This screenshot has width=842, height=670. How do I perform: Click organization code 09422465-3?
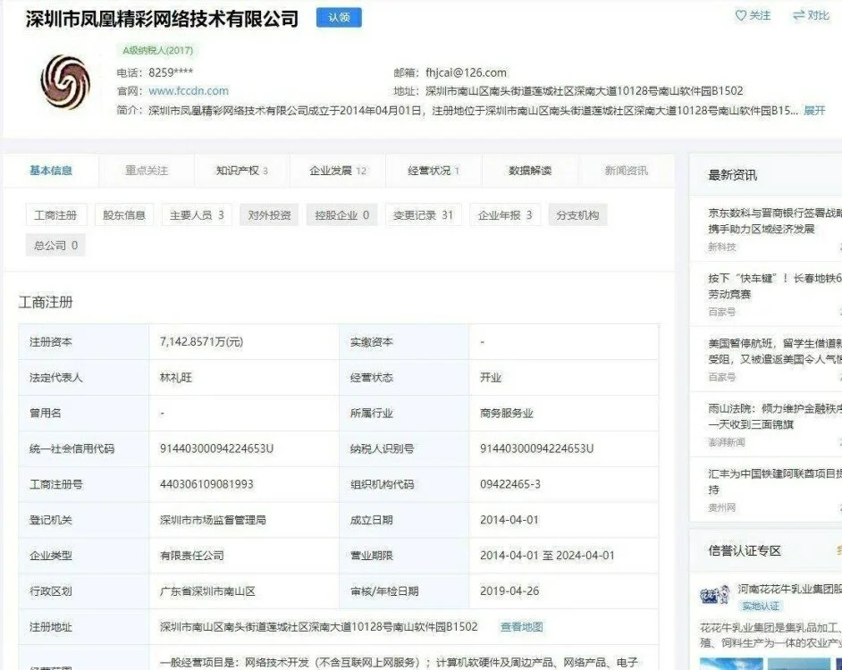click(510, 484)
